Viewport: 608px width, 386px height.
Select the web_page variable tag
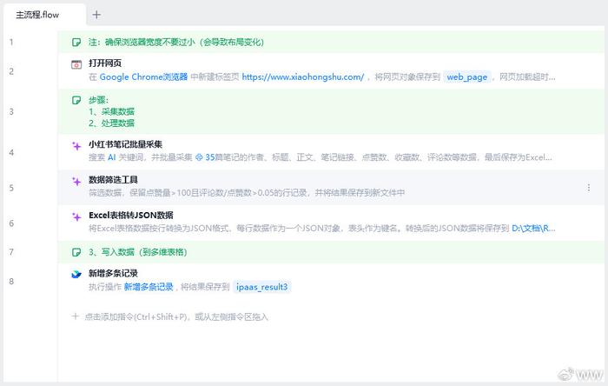pos(467,77)
